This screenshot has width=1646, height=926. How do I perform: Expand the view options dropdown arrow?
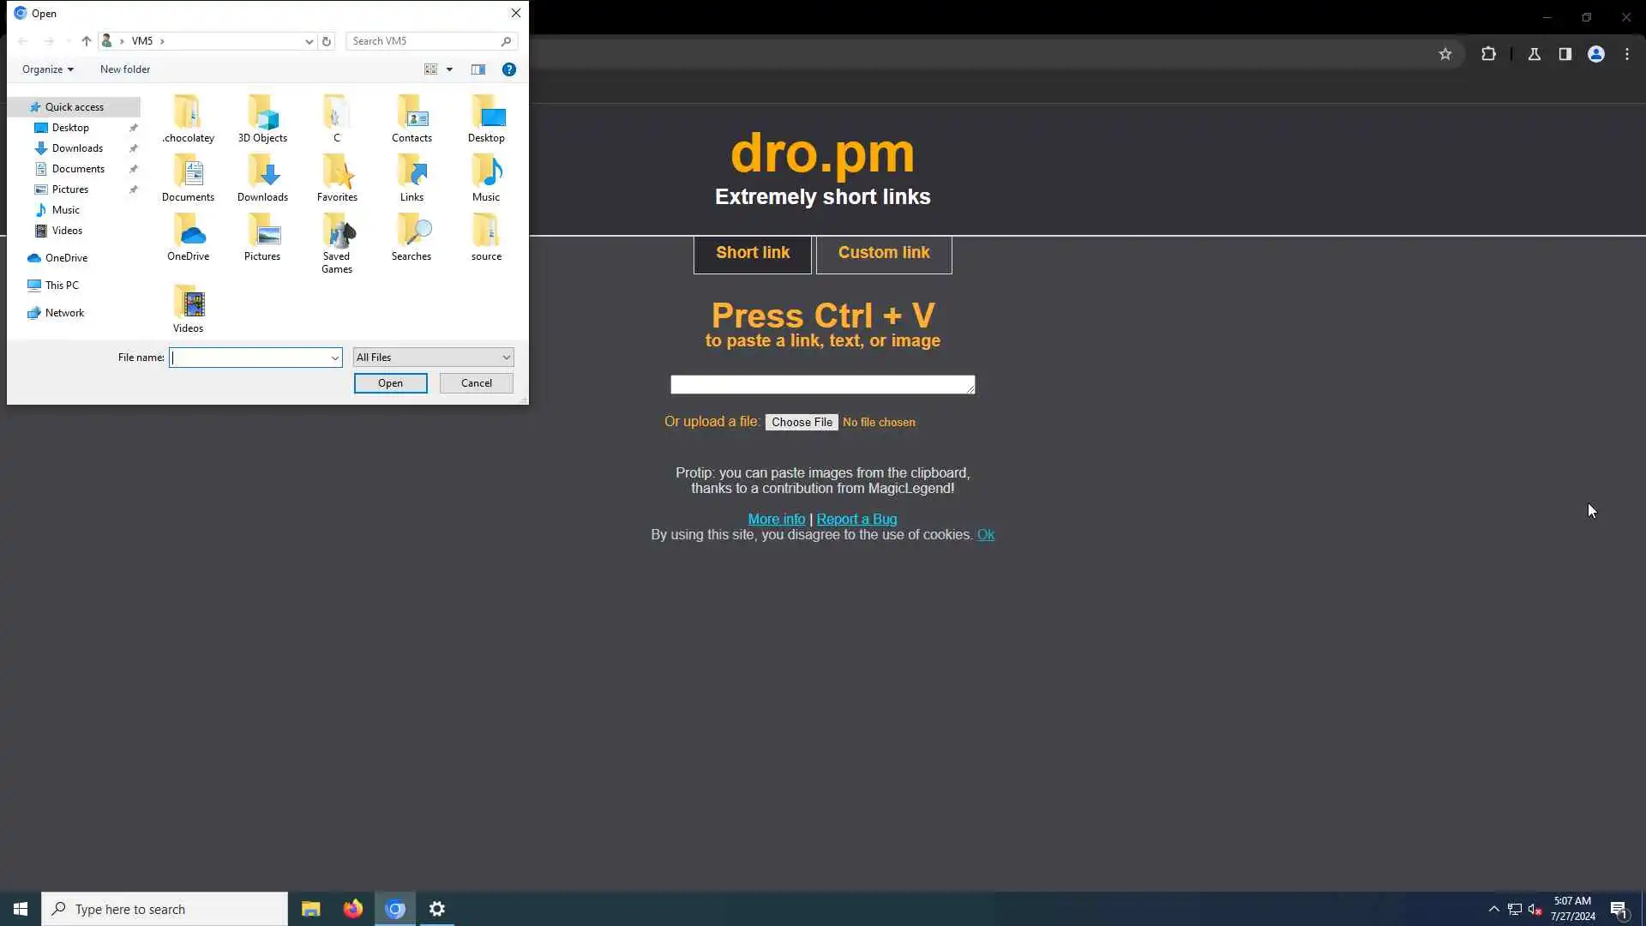[x=449, y=69]
